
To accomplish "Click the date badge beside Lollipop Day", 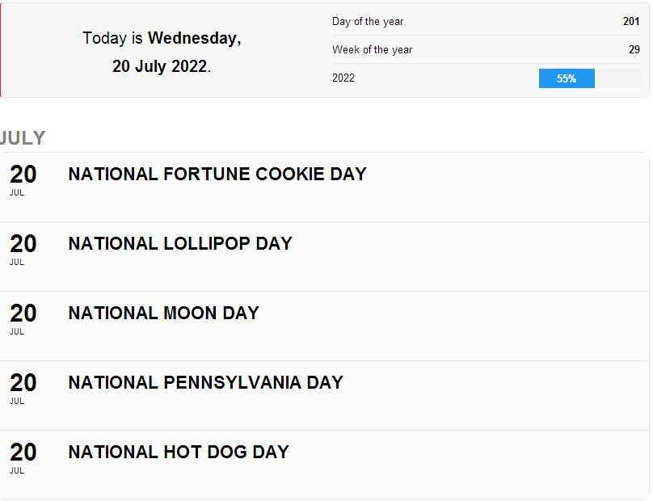I will (x=23, y=248).
